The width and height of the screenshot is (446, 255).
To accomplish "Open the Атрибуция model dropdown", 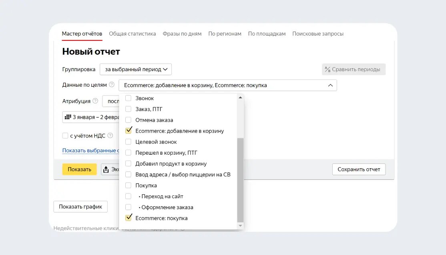I will pos(111,101).
